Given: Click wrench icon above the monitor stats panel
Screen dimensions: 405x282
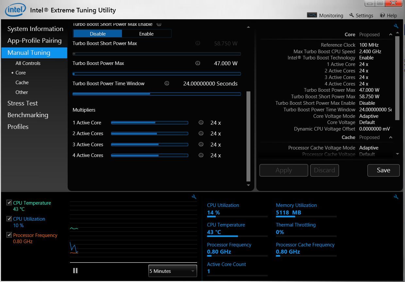Looking at the screenshot, I should [396, 197].
